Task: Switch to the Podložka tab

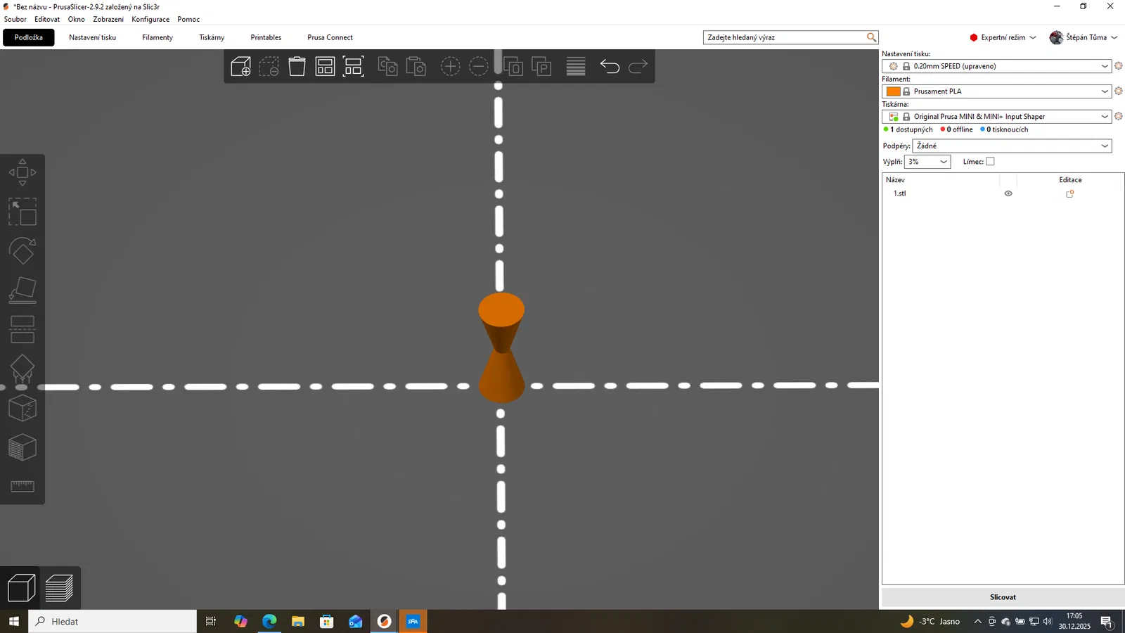Action: (29, 38)
